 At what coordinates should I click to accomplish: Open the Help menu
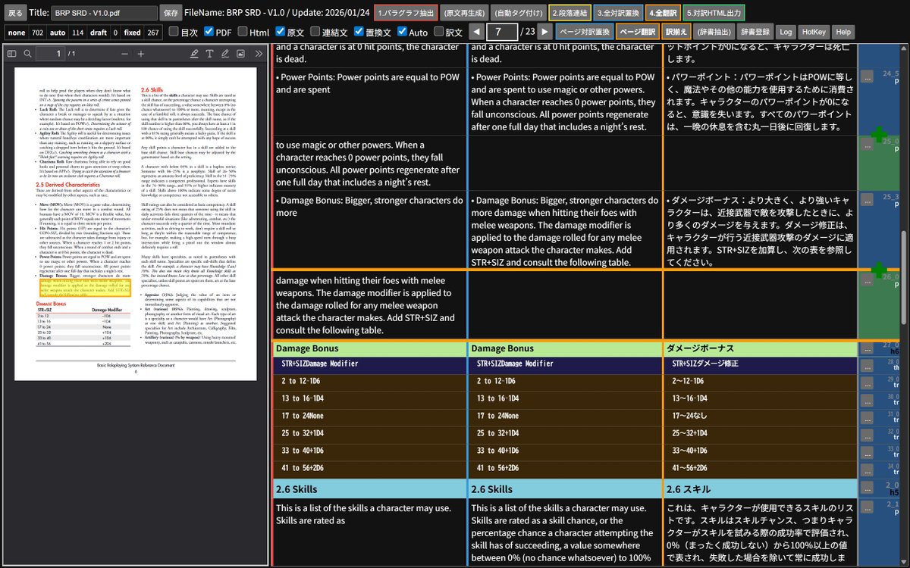[x=843, y=32]
